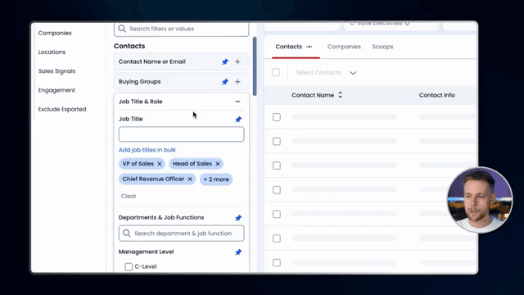524x295 pixels.
Task: Show the + 2 more job titles
Action: [x=216, y=179]
